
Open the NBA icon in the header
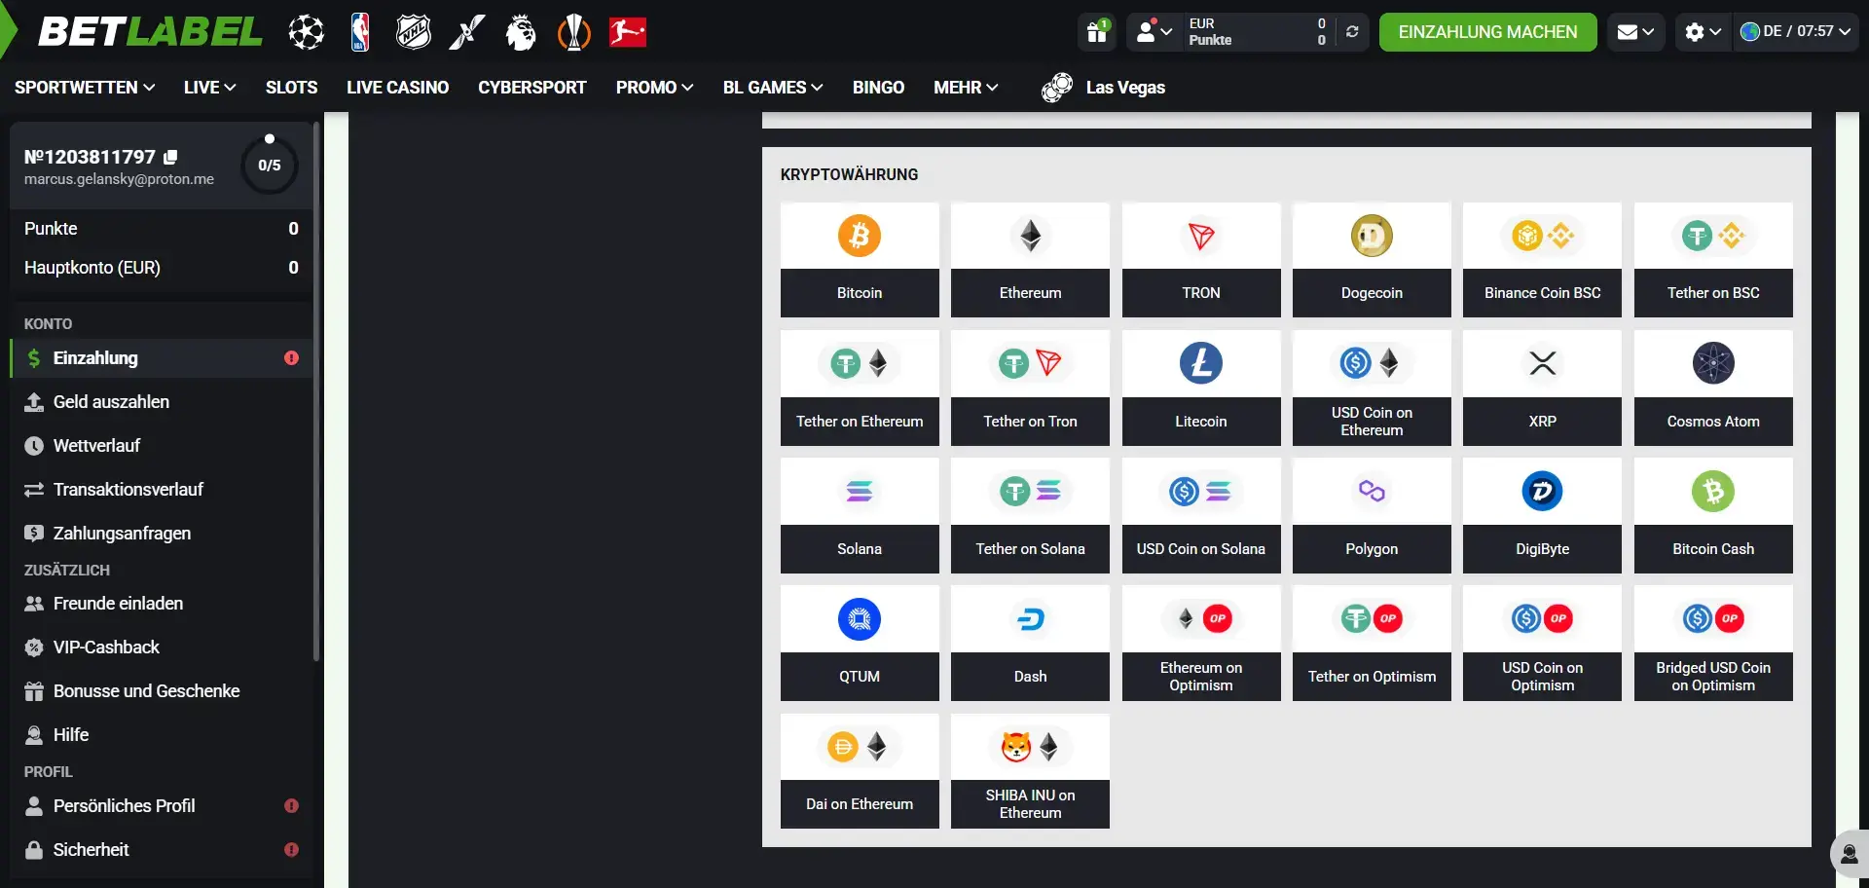[x=360, y=32]
